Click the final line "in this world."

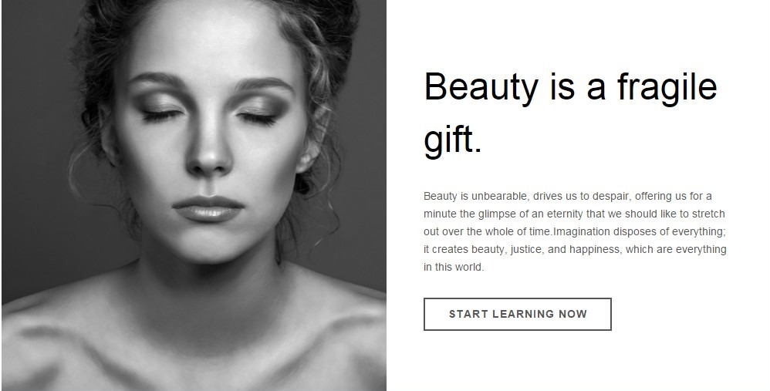454,267
